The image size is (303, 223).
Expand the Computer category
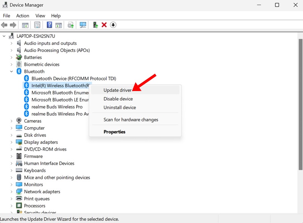[12, 128]
